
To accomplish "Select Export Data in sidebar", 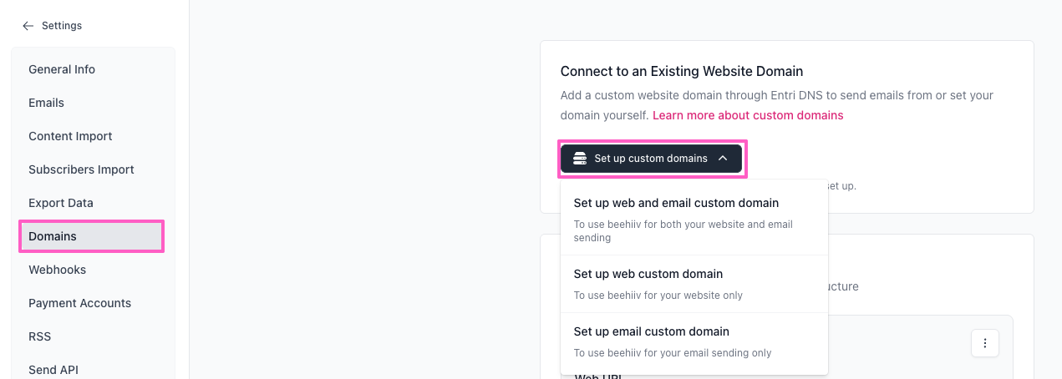I will 61,203.
